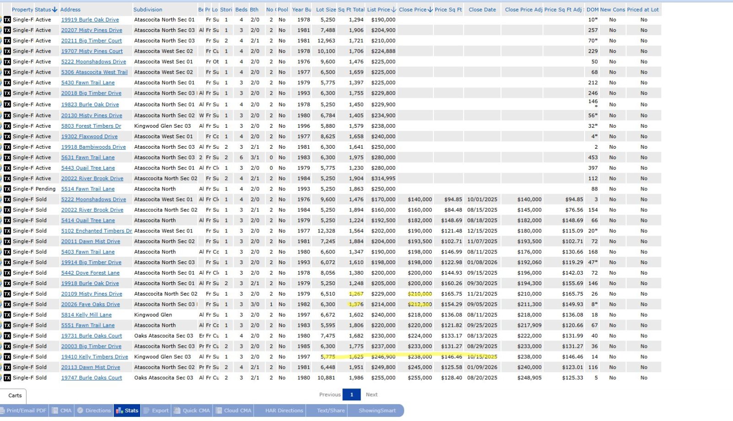Click the Next page button
The width and height of the screenshot is (733, 421).
coord(372,394)
